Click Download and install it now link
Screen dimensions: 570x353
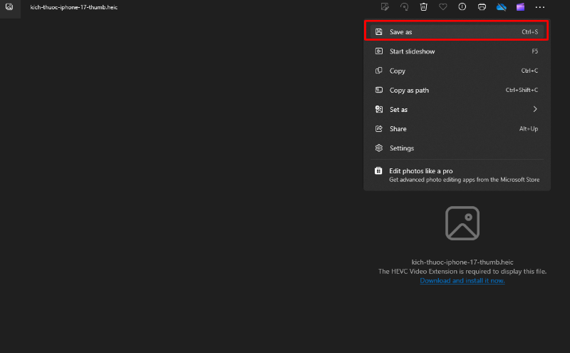(462, 280)
